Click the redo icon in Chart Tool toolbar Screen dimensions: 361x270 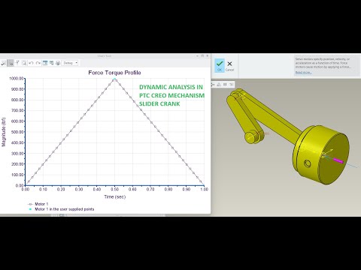(x=38, y=63)
